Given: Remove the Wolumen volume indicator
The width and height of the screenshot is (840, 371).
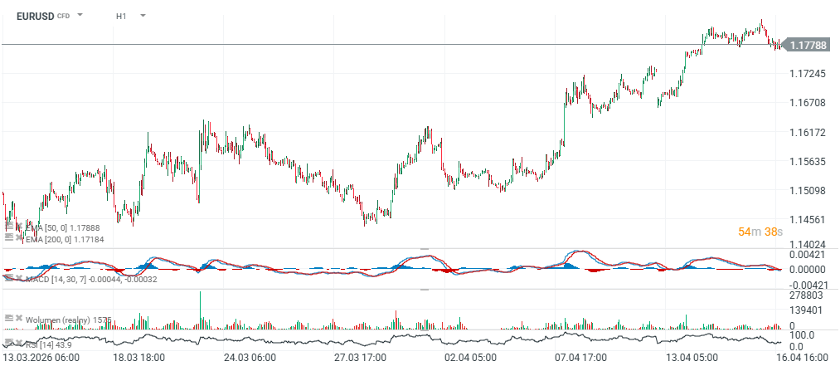Looking at the screenshot, I should point(18,318).
